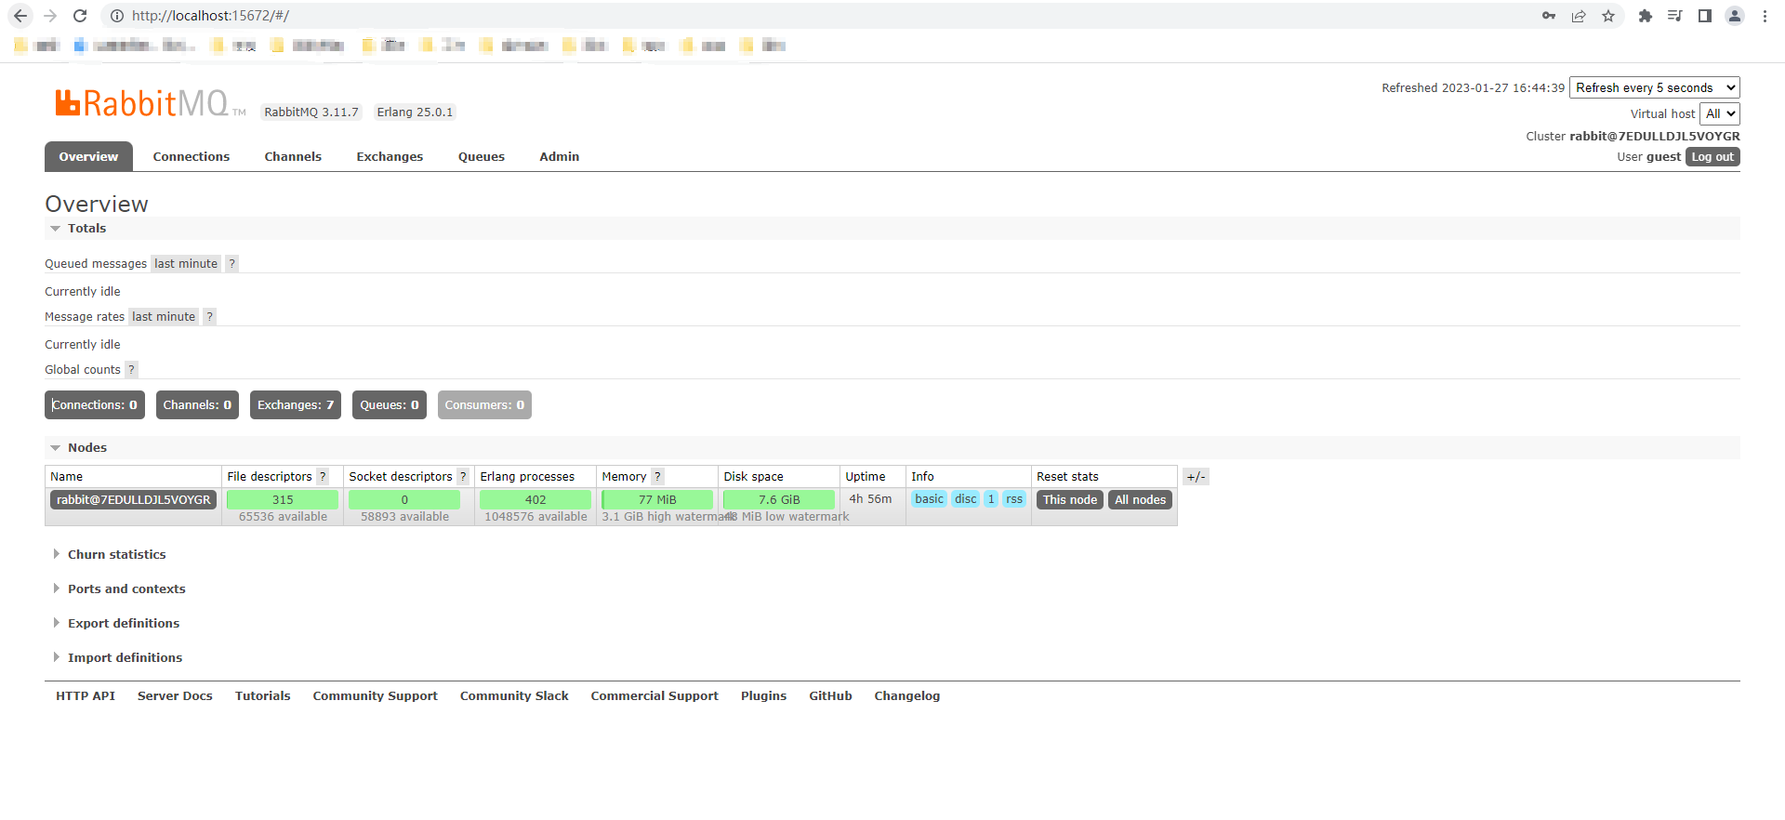Open Exchanges: 7 count button

tap(296, 405)
